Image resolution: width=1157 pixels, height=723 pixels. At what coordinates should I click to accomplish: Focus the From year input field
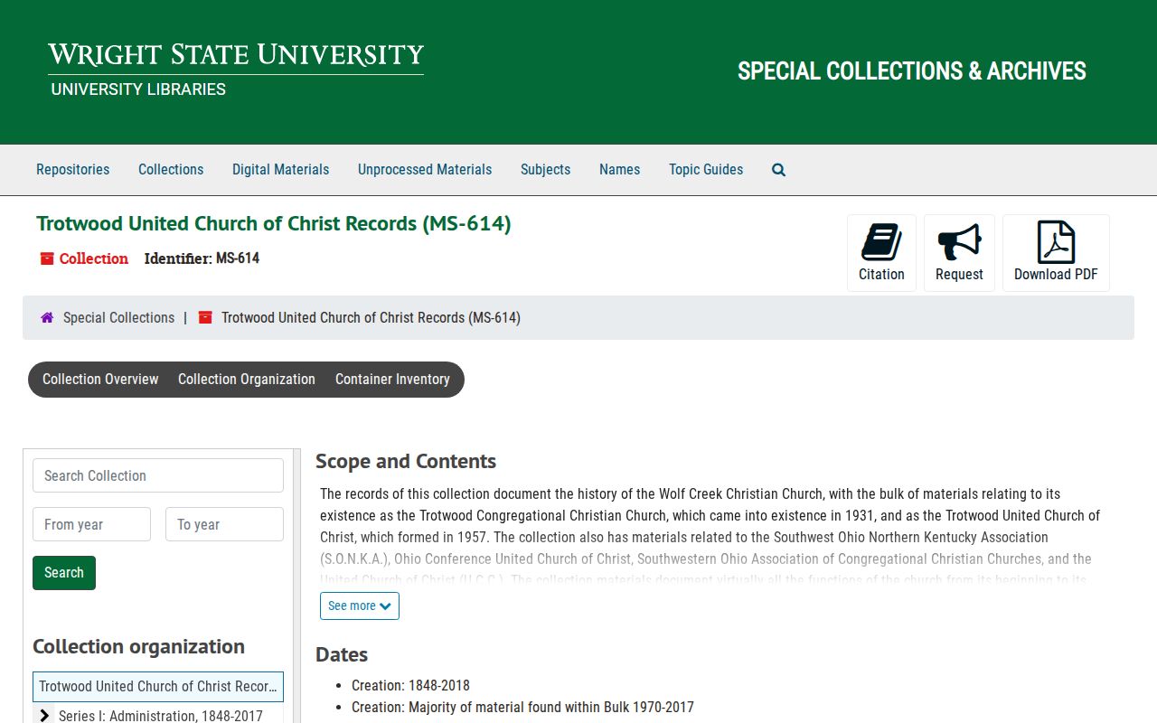pyautogui.click(x=91, y=524)
